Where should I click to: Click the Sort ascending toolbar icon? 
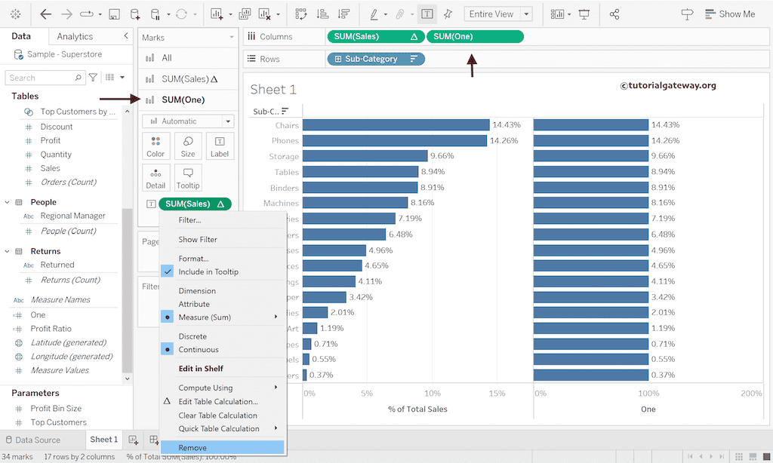[322, 14]
